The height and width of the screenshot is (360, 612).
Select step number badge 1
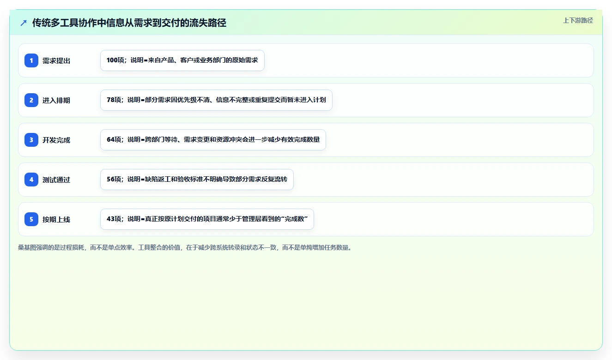point(31,60)
